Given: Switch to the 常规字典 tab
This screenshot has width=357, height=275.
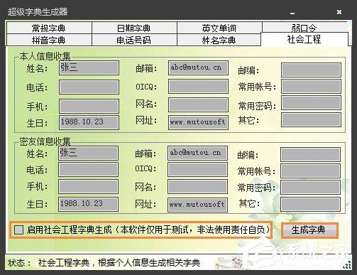Looking at the screenshot, I should point(49,28).
